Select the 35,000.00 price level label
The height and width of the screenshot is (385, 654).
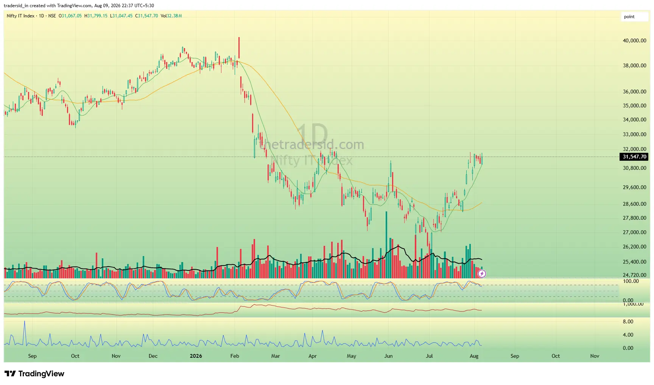634,106
